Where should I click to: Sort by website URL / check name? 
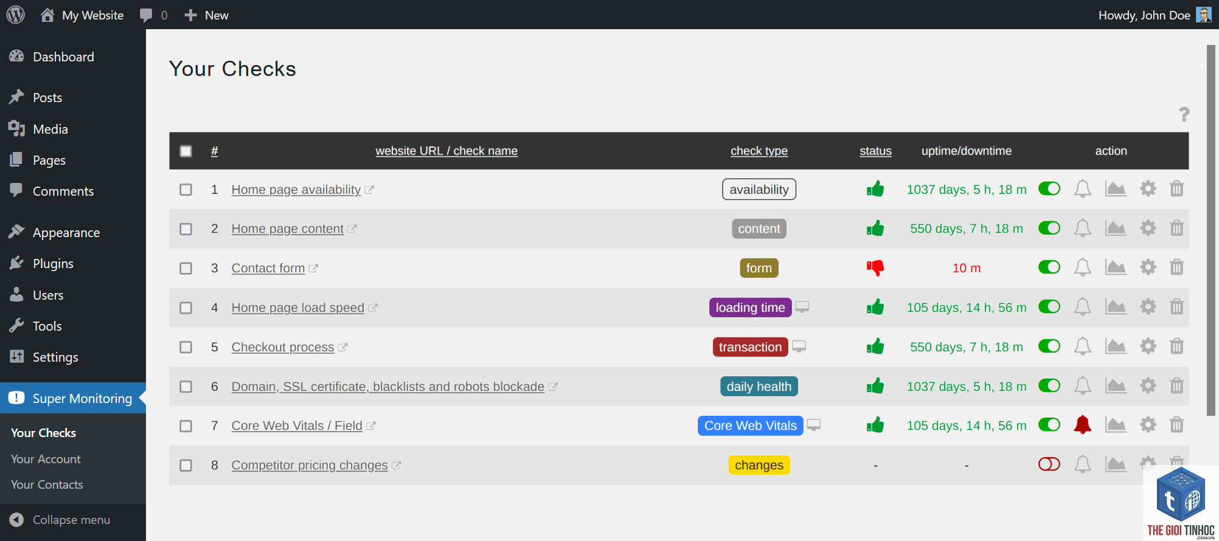(x=446, y=151)
